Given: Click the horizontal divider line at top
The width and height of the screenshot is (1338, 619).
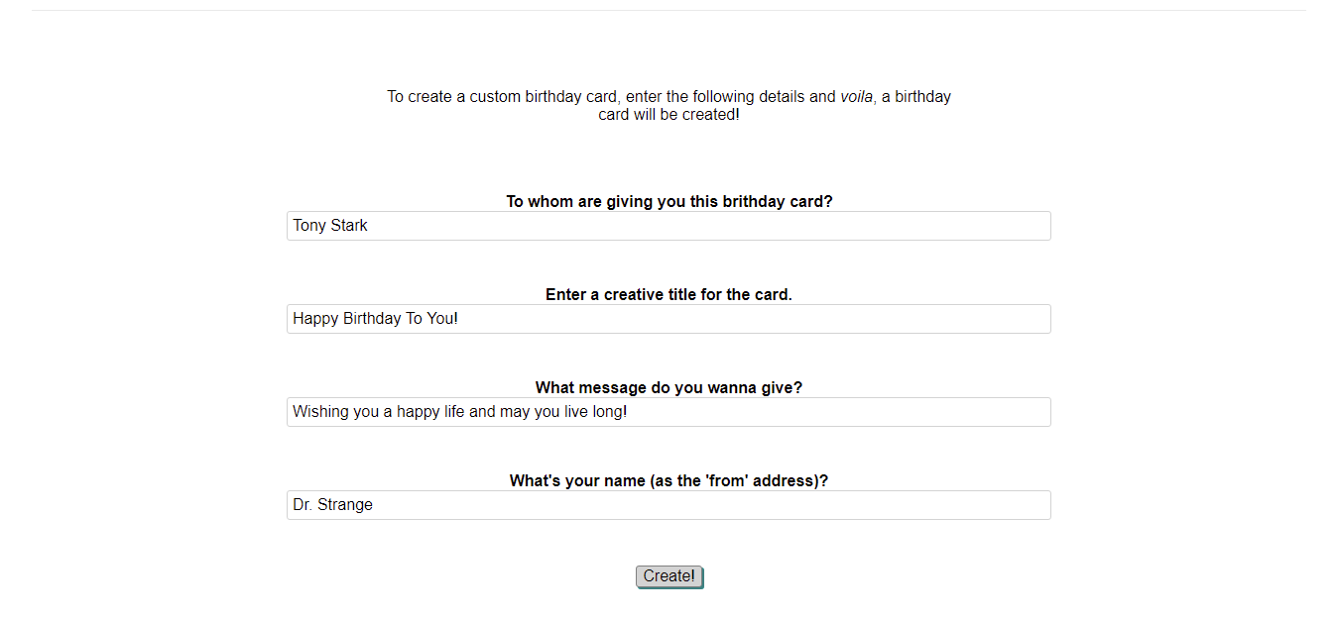Looking at the screenshot, I should [x=669, y=10].
